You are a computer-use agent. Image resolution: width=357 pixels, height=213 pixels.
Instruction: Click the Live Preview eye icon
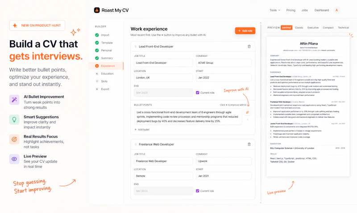tap(14, 159)
